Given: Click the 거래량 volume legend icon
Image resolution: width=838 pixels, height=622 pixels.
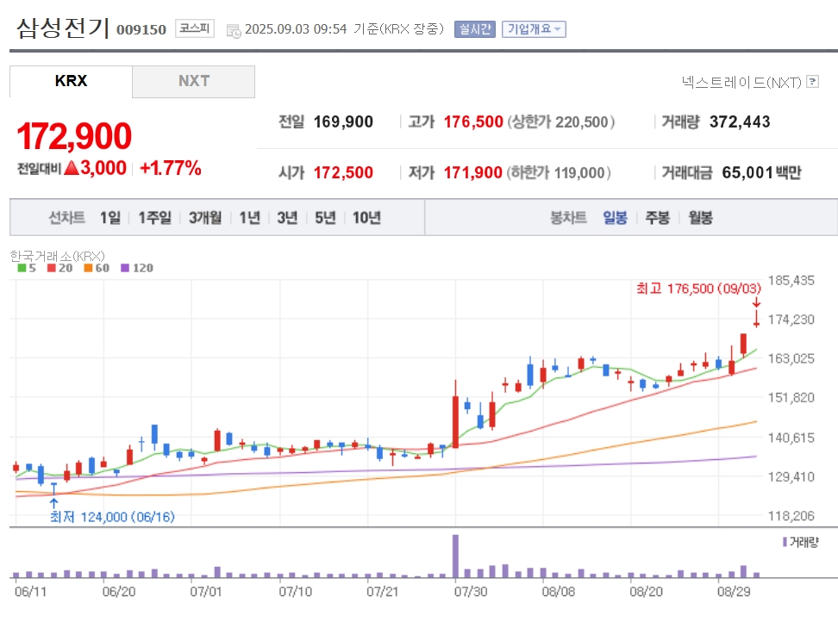Looking at the screenshot, I should click(x=785, y=542).
